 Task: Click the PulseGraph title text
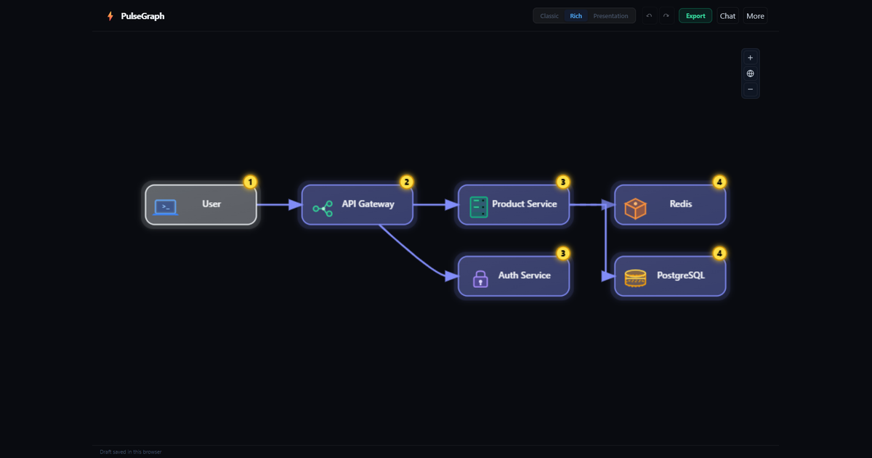click(x=142, y=16)
